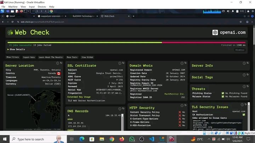The height and width of the screenshot is (143, 255).
Task: Expand the Chrome tab search dropdown
Action: 2,16
